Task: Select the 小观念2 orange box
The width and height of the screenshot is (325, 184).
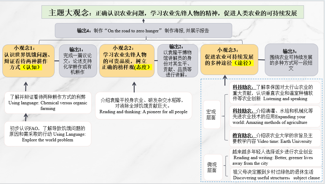Action: click(x=127, y=61)
